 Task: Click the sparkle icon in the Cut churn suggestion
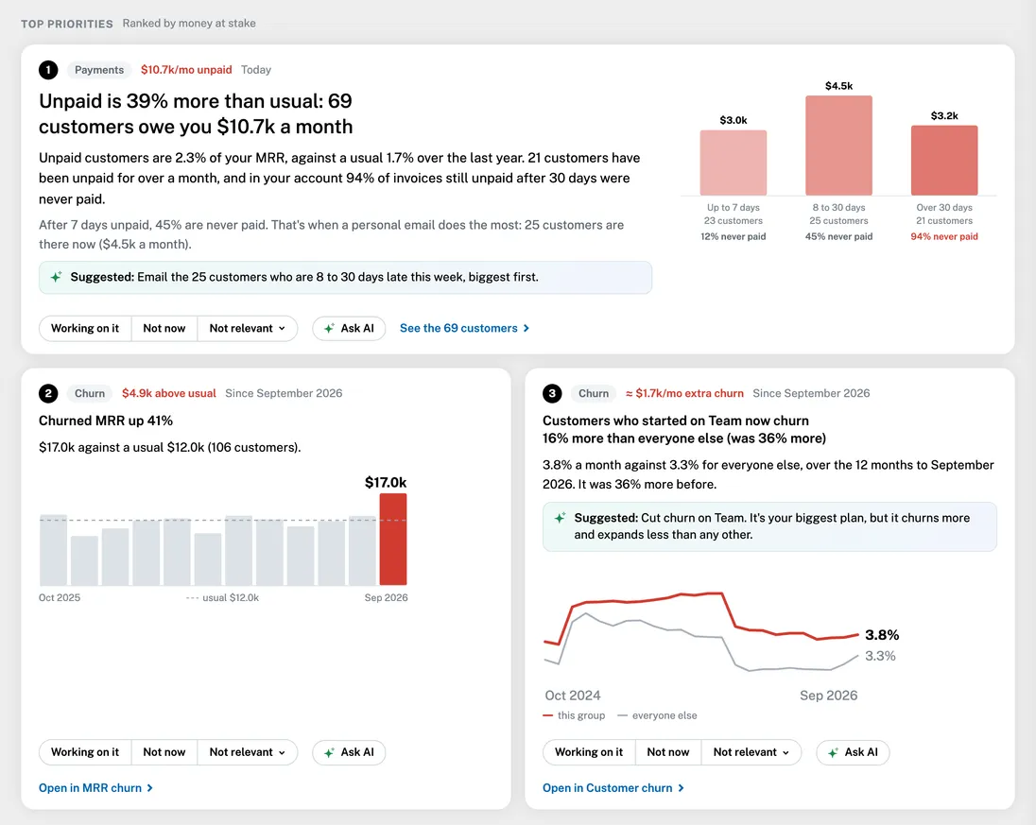(x=560, y=518)
